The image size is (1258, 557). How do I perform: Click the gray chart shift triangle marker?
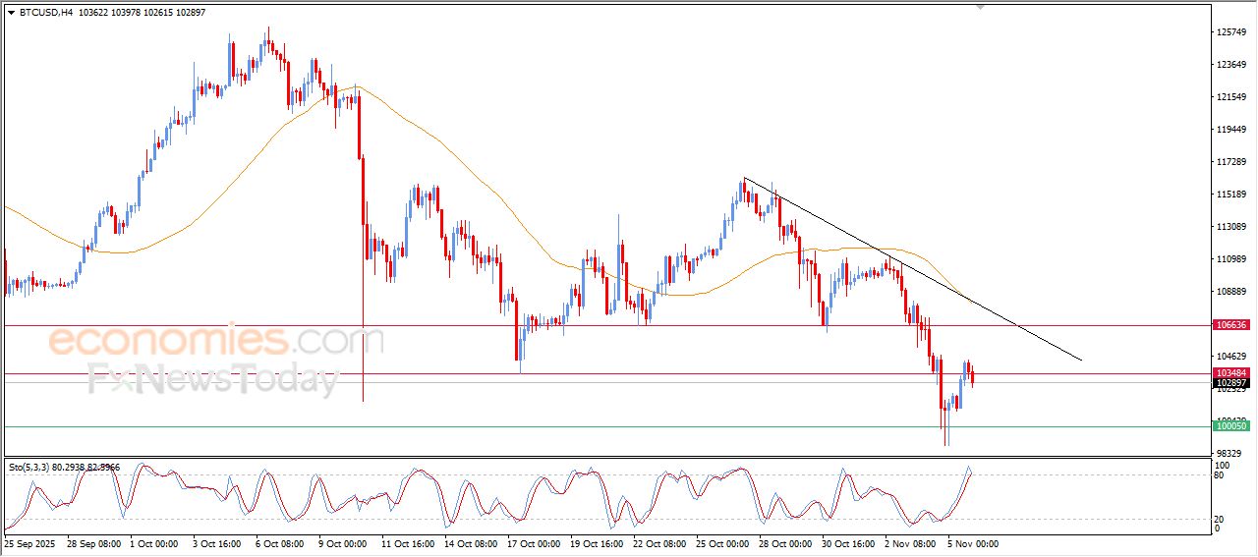(979, 7)
